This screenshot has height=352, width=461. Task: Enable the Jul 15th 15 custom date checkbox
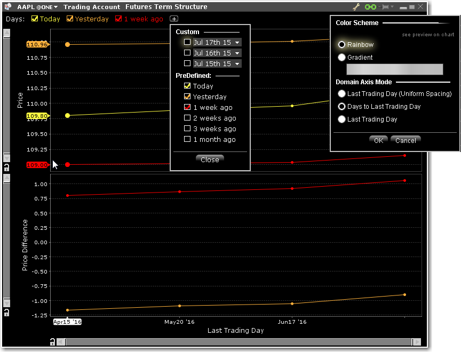pyautogui.click(x=187, y=63)
